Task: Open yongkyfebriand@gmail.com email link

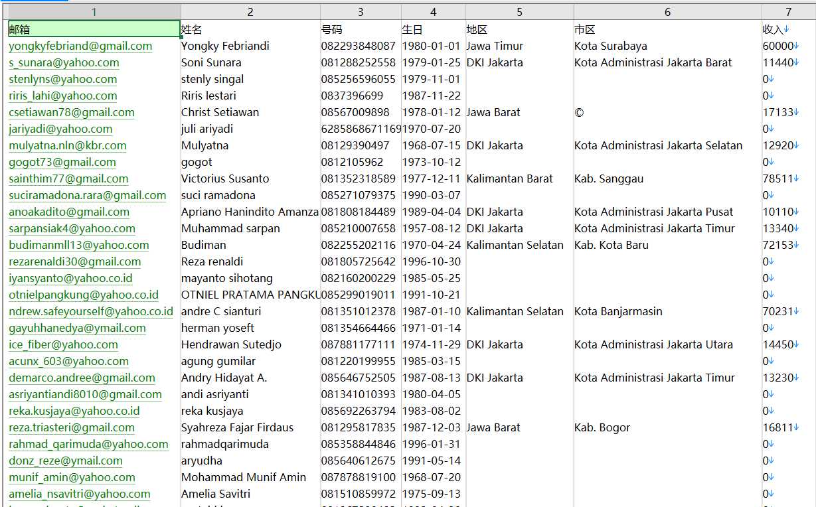Action: 80,46
